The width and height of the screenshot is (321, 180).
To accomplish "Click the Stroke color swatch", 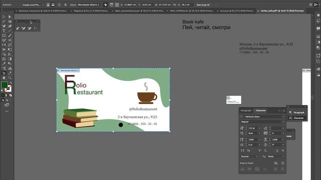I will [8, 88].
